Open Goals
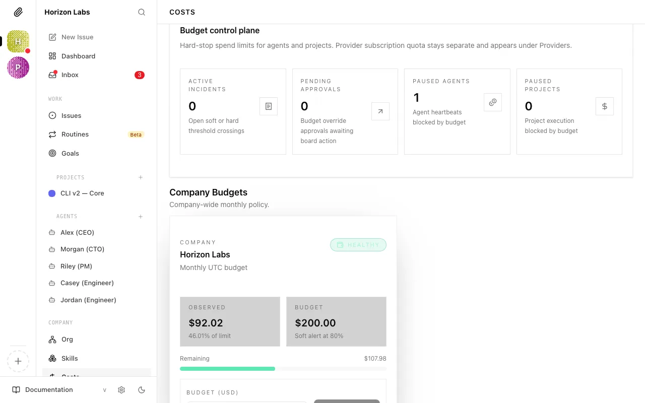Image resolution: width=645 pixels, height=403 pixels. [96, 153]
